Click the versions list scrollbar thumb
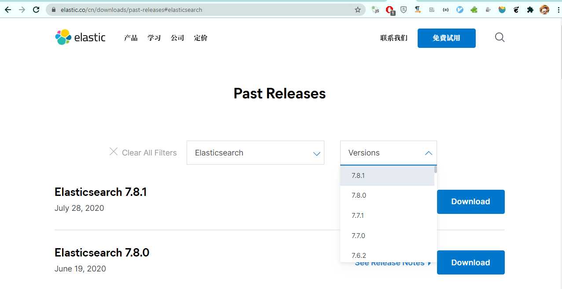Viewport: 562px width, 289px height. (436, 169)
